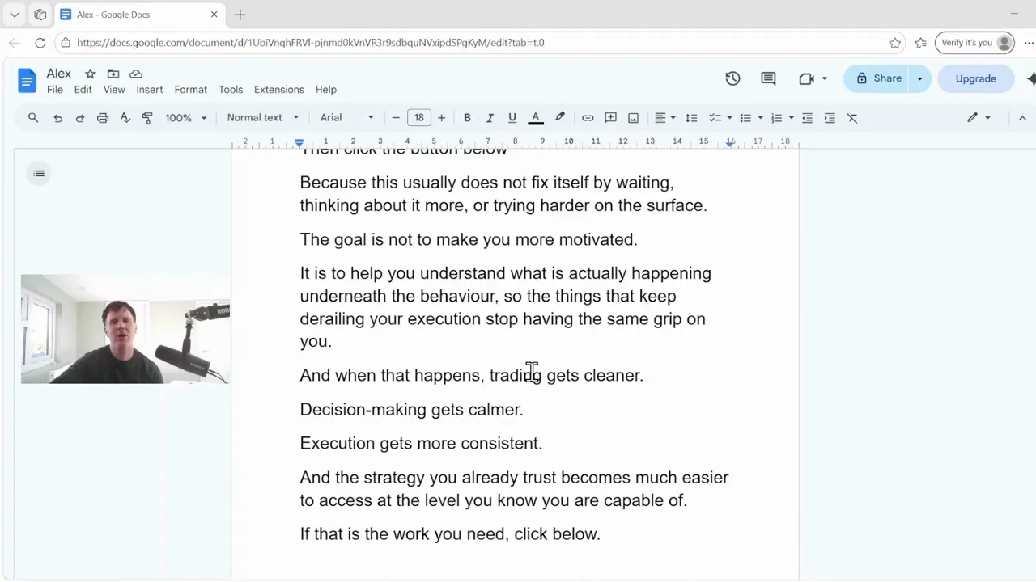Open the text alignment dropdown

pos(664,118)
